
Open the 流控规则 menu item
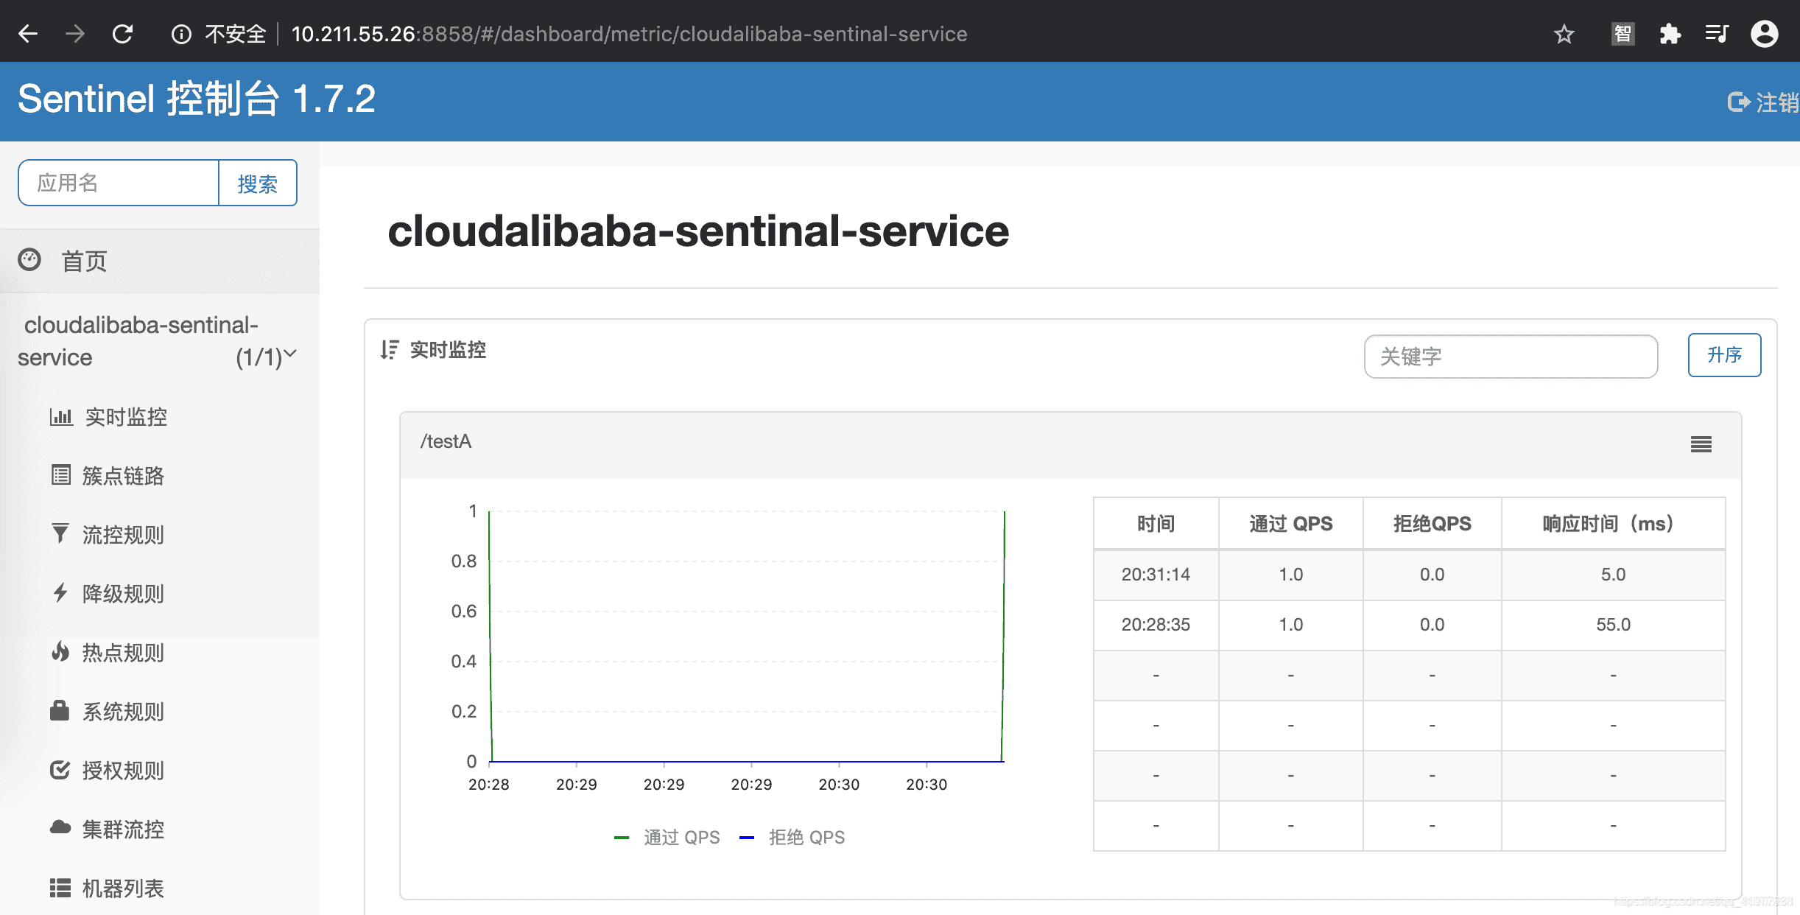point(124,535)
